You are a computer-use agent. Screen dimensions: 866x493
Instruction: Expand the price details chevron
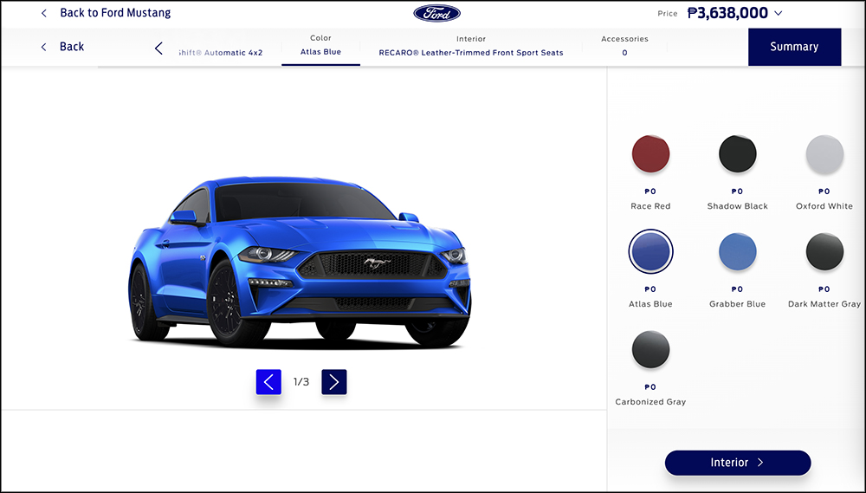(x=779, y=13)
